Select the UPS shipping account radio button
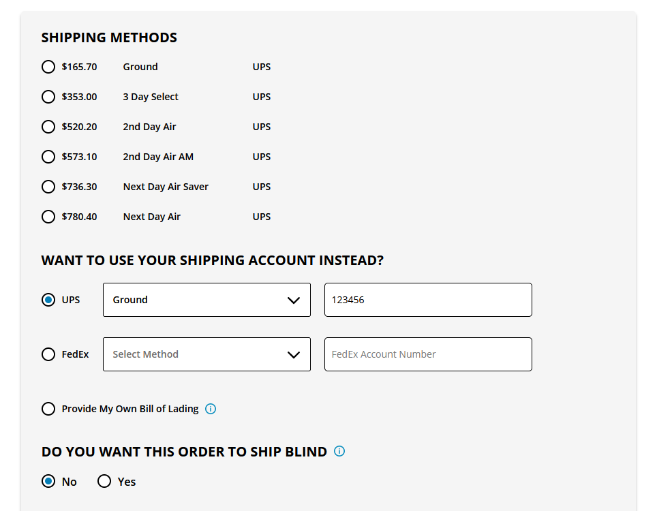 tap(48, 300)
